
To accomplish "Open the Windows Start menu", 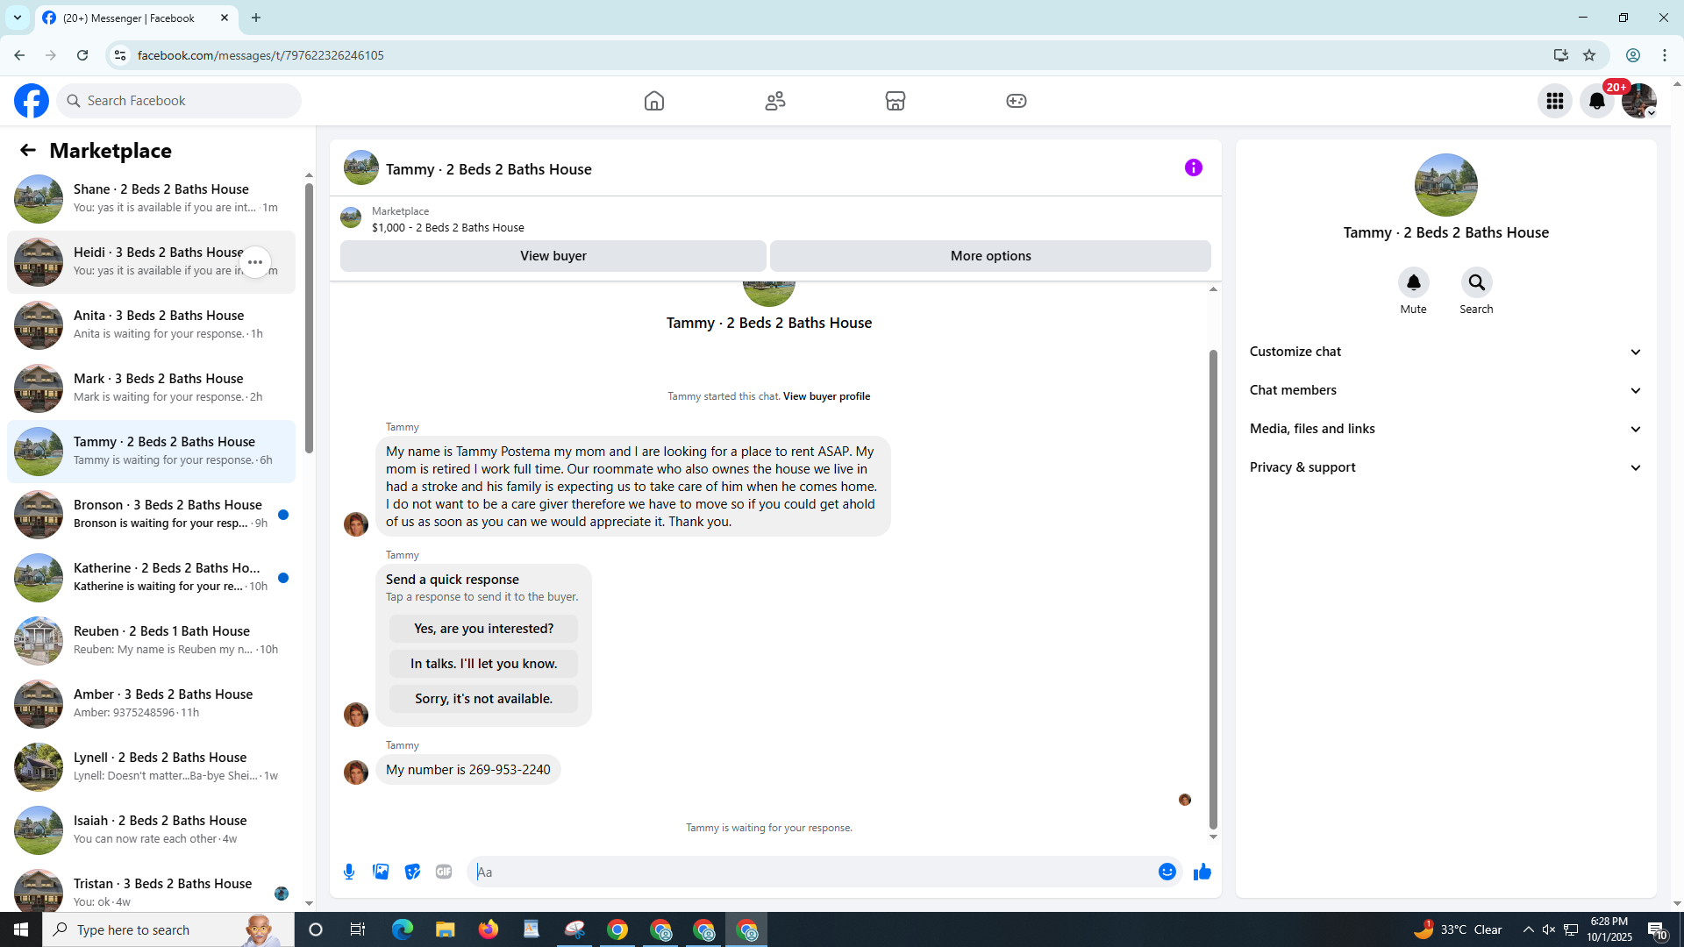I will (x=21, y=929).
